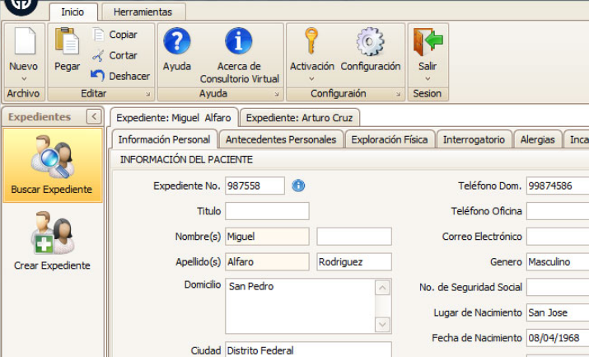The image size is (589, 357).
Task: Switch to the Herramientas ribbon tab
Action: pyautogui.click(x=143, y=12)
